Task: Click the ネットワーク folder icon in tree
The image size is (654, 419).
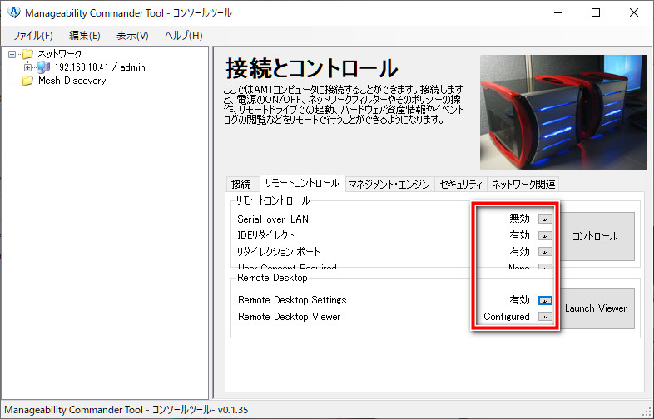Action: point(27,54)
